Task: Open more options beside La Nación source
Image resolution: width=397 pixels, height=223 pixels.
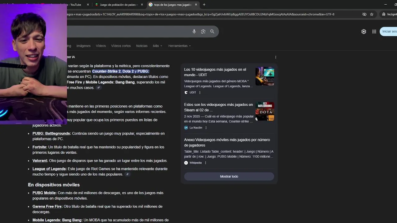Action: pyautogui.click(x=206, y=128)
